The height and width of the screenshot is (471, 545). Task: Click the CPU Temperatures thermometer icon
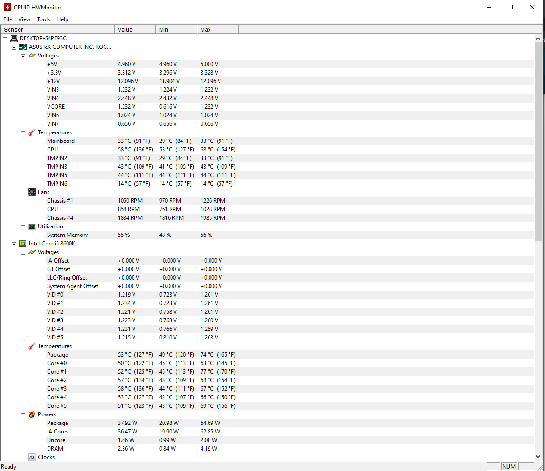click(32, 346)
